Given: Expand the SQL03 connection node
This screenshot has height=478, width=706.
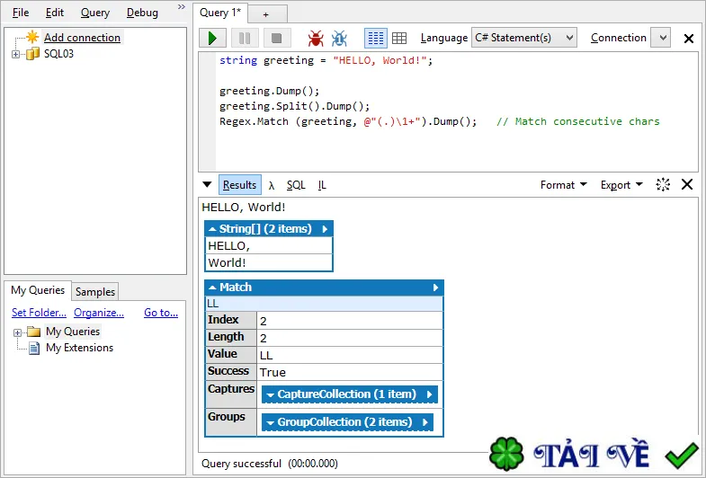Looking at the screenshot, I should pos(16,54).
